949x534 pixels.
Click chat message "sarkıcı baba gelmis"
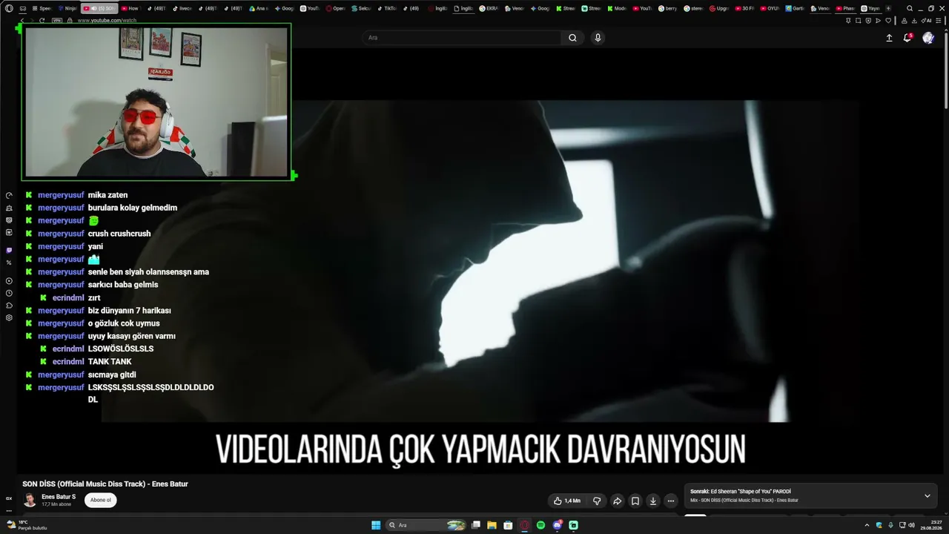123,285
